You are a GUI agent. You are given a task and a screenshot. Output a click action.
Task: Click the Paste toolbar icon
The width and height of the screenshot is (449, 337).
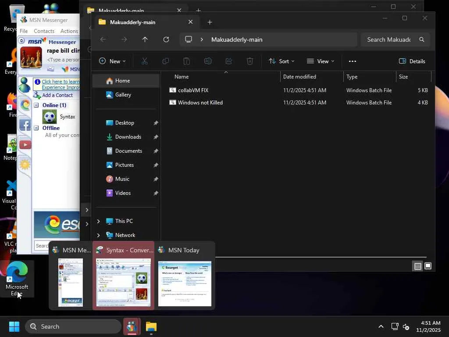click(187, 61)
